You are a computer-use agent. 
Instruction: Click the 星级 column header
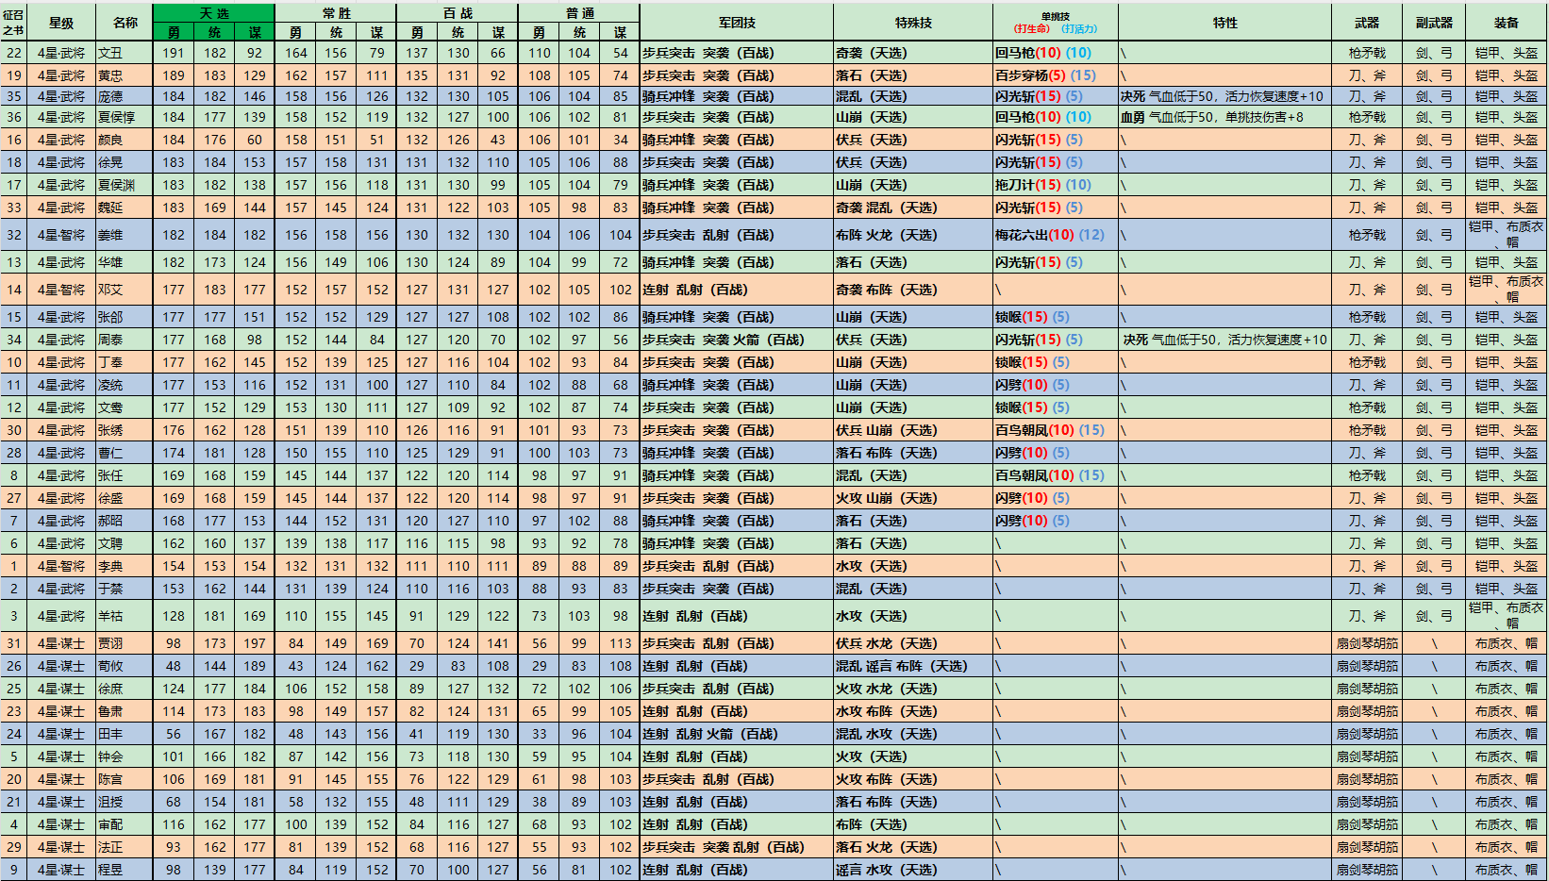[x=61, y=23]
